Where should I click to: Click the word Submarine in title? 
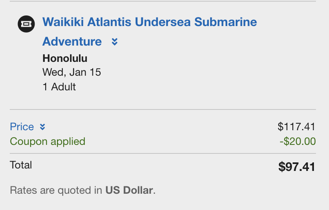pos(226,22)
